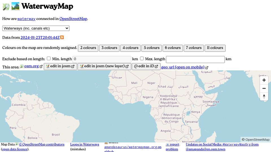Screen dimensions: 271x152
Task: Open Updates on Social Media link
Action: click(222, 147)
